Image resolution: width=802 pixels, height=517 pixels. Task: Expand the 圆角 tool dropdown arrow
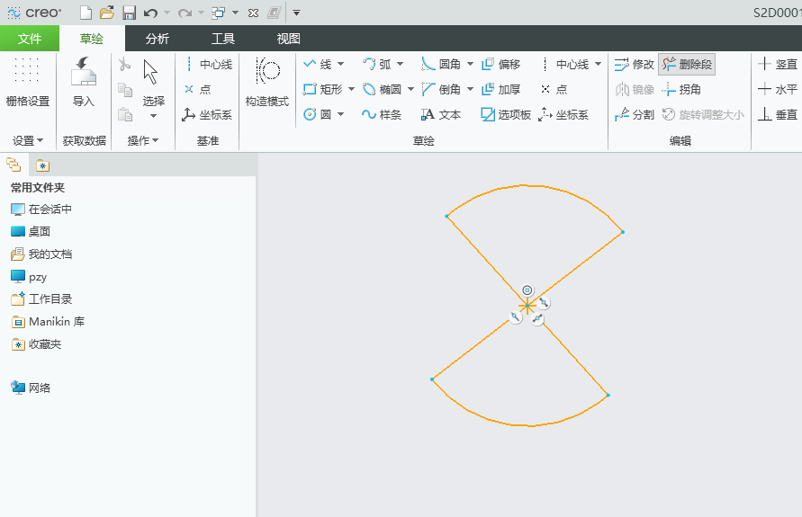click(470, 65)
